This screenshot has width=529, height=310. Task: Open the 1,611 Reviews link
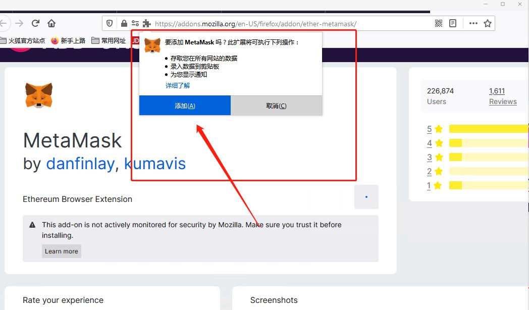point(503,96)
